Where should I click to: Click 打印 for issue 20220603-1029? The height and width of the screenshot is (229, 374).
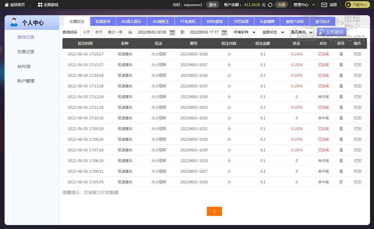[x=358, y=150]
